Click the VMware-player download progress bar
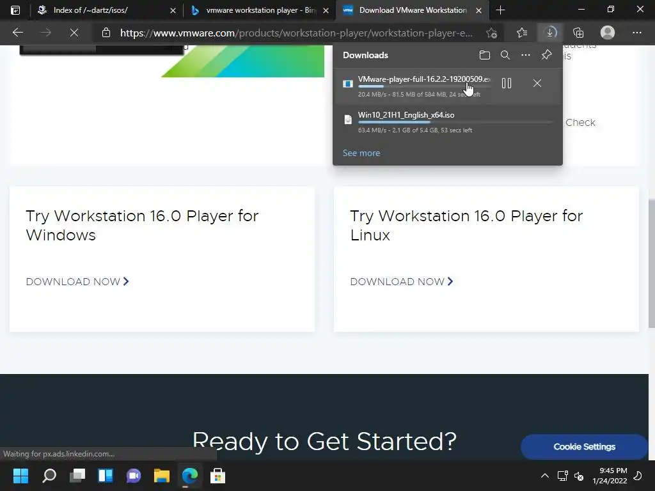 (x=424, y=86)
